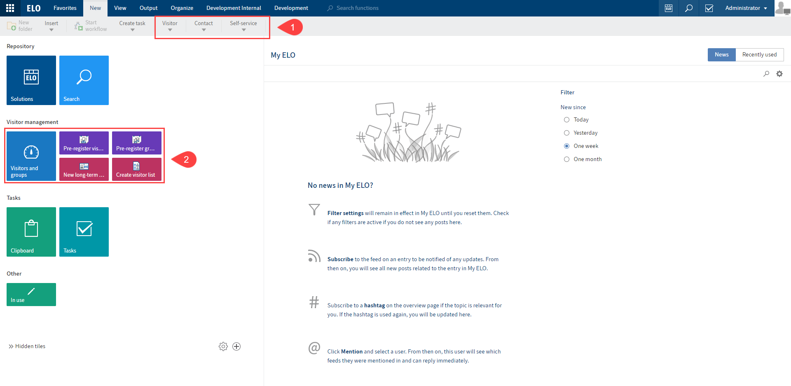The height and width of the screenshot is (386, 791).
Task: Click the mention at-sign icon
Action: point(314,348)
